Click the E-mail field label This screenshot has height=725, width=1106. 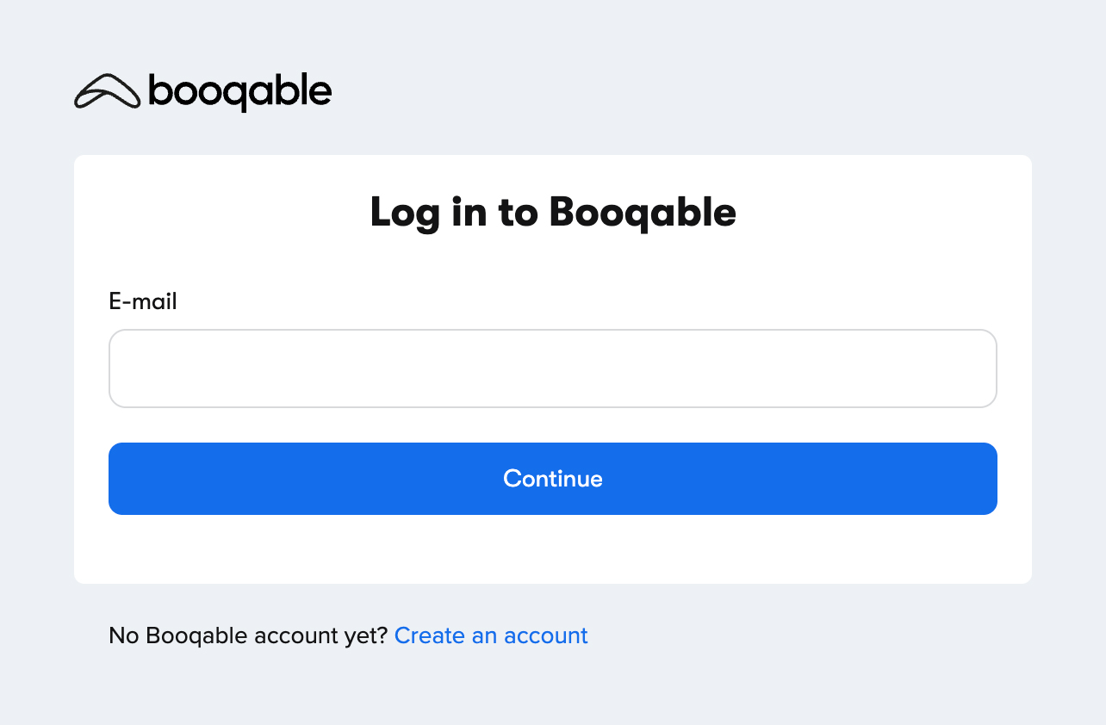click(143, 301)
